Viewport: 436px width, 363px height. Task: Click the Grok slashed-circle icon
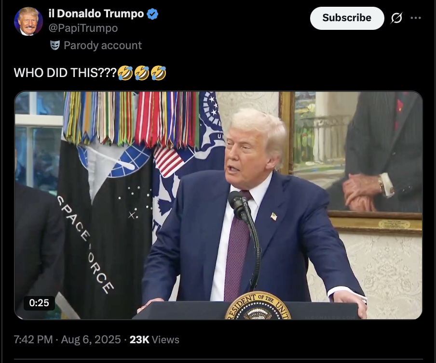pyautogui.click(x=396, y=18)
